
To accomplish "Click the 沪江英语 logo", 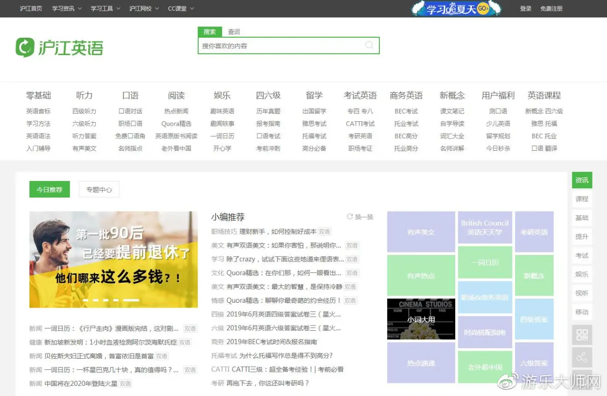I will pos(59,47).
